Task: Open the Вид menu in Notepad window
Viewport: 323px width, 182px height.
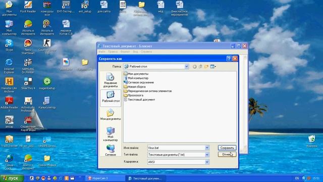Action: pyautogui.click(x=135, y=52)
